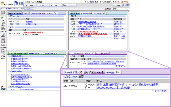Open the FoodExpo2008のお知らせ event link
This screenshot has height=107, width=171.
pyautogui.click(x=33, y=33)
